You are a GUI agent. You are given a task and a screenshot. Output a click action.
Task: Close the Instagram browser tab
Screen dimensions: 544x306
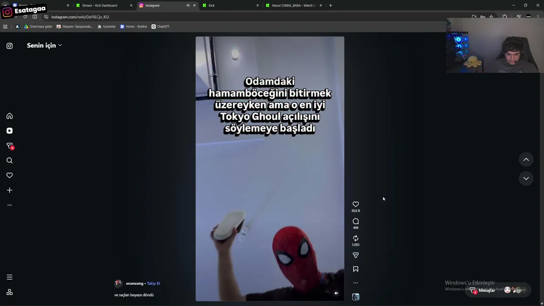tap(194, 6)
